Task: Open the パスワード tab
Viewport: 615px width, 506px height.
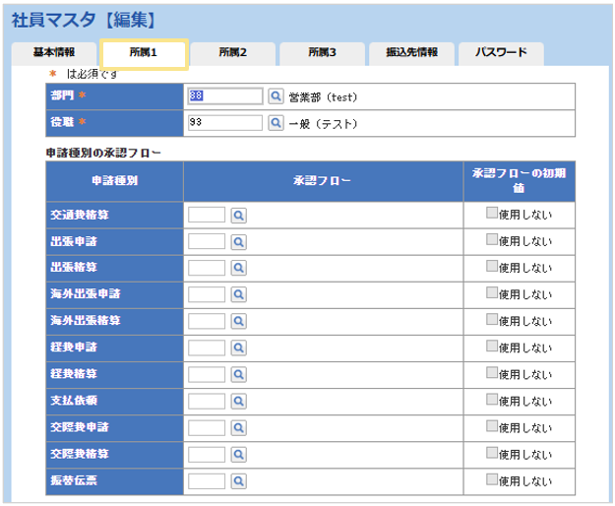Action: tap(501, 54)
